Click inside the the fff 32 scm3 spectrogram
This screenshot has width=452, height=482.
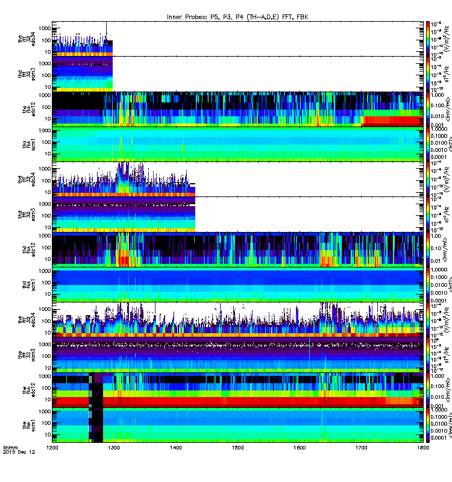[x=237, y=355]
